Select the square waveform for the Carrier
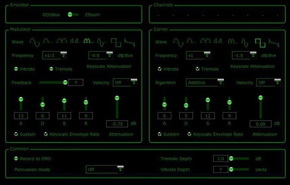290x185 pixels. (x=260, y=42)
